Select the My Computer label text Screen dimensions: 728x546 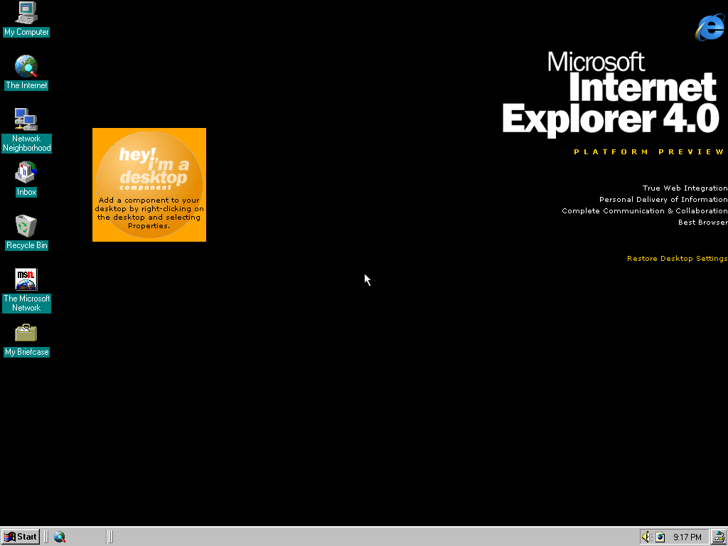click(26, 32)
